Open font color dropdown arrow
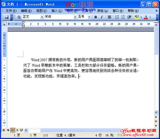The height and width of the screenshot is (139, 160). pos(150,17)
